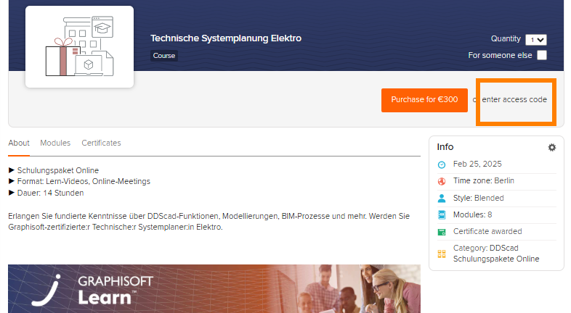Image resolution: width=571 pixels, height=313 pixels.
Task: Open the Certificates tab
Action: click(101, 143)
